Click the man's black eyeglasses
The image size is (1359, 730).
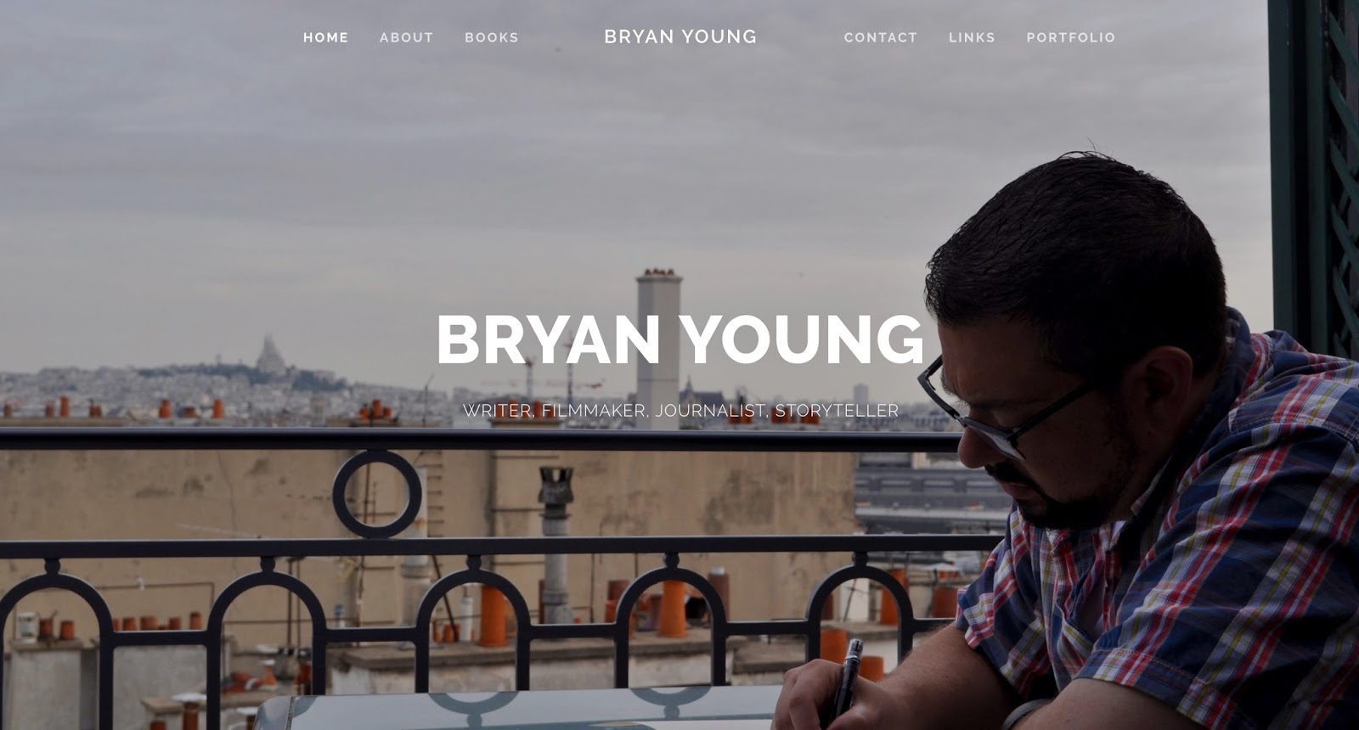pos(1002,413)
